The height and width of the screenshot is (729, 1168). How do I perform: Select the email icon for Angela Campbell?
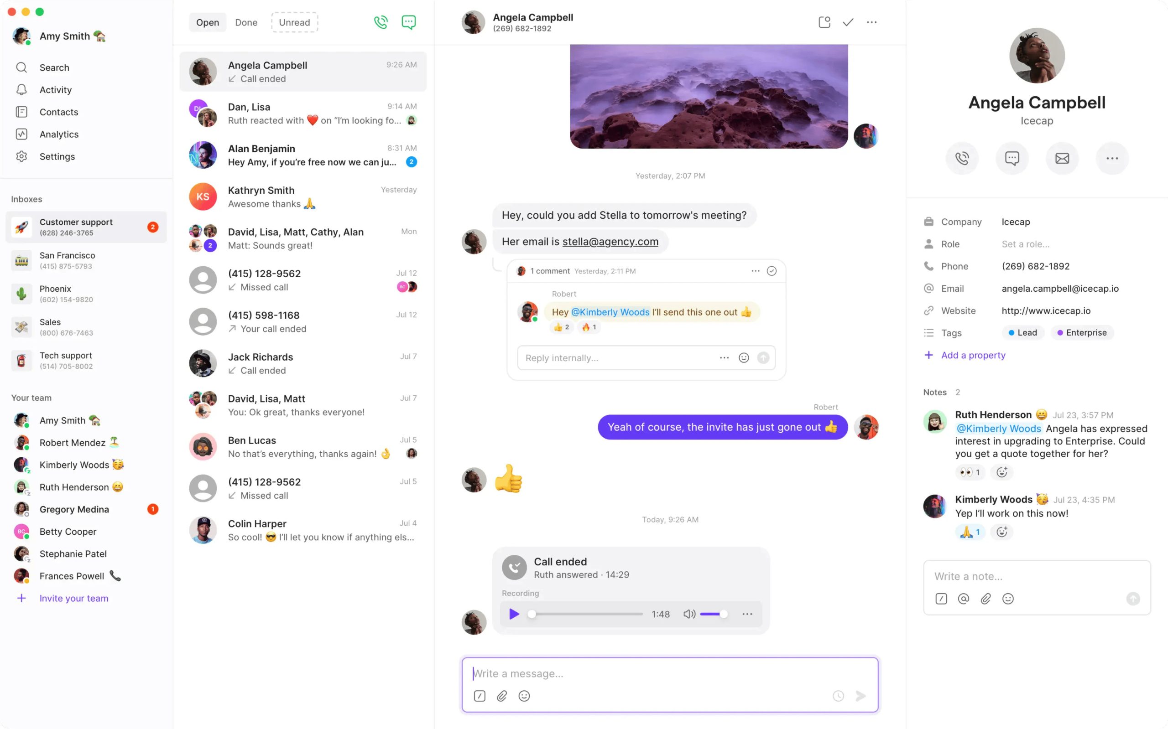tap(1062, 158)
